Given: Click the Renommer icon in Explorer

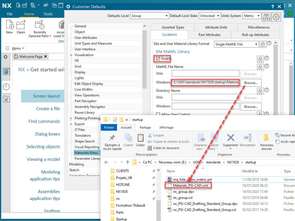Looking at the screenshot, I should pos(247,137).
